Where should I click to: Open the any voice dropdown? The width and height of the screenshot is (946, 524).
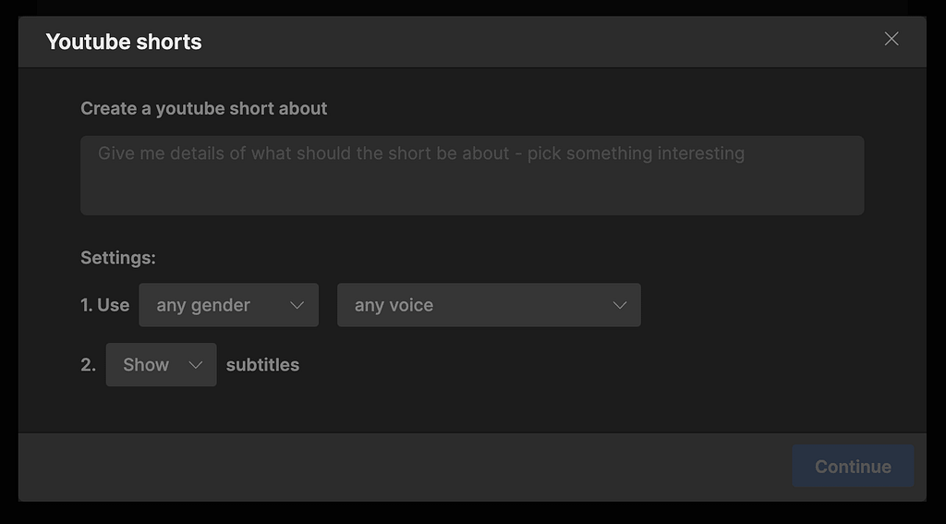[x=488, y=305]
